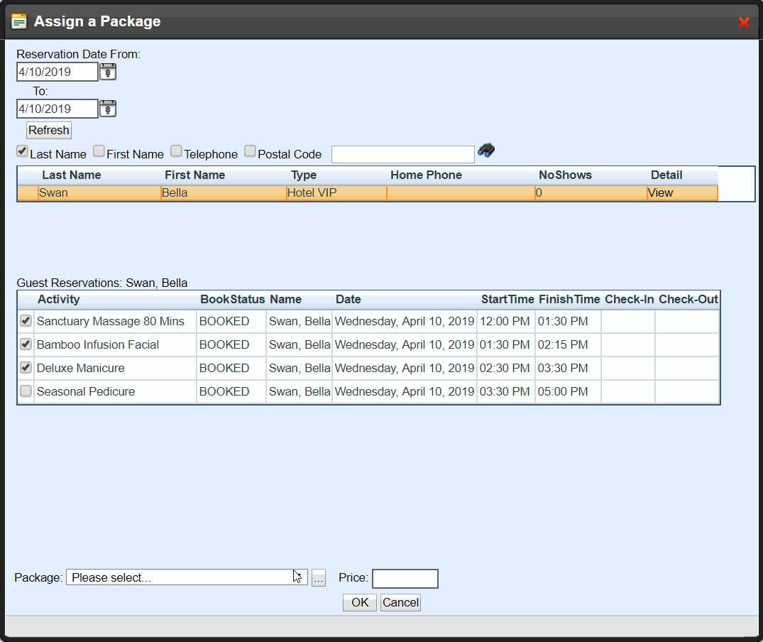Toggle the Last Name search checkbox
763x642 pixels.
tap(22, 151)
